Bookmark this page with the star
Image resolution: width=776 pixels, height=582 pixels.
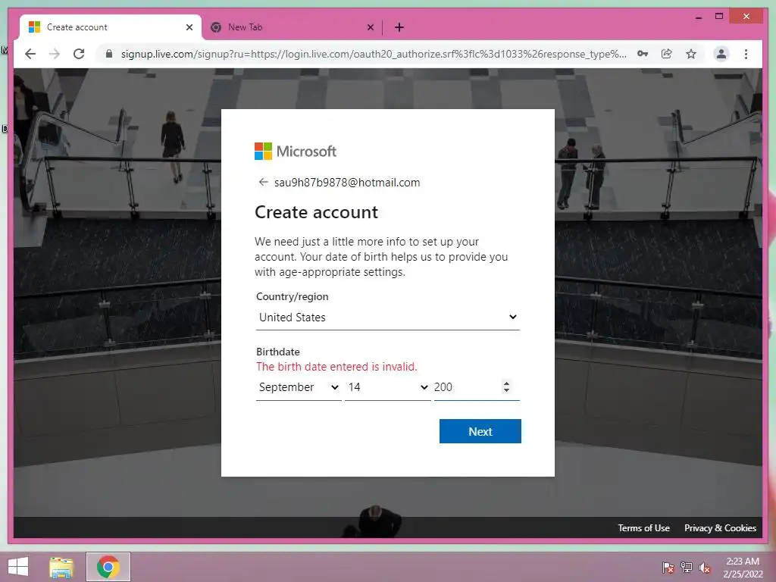point(691,54)
